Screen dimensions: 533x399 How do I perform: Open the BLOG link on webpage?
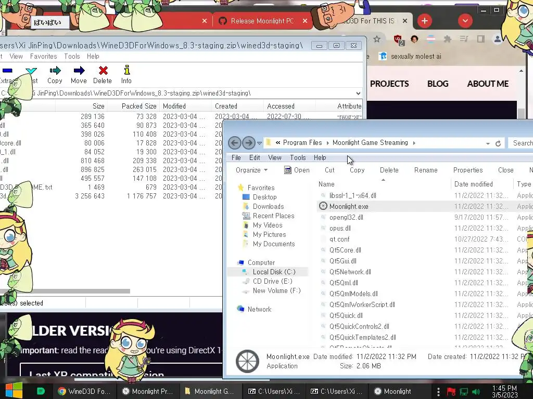pos(438,84)
